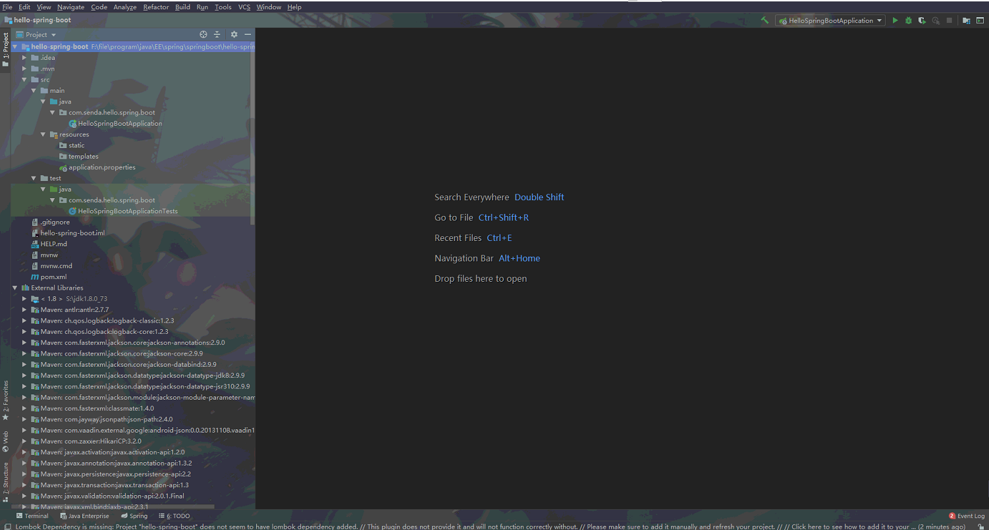
Task: Open the Event Log with the red badge
Action: pyautogui.click(x=967, y=516)
